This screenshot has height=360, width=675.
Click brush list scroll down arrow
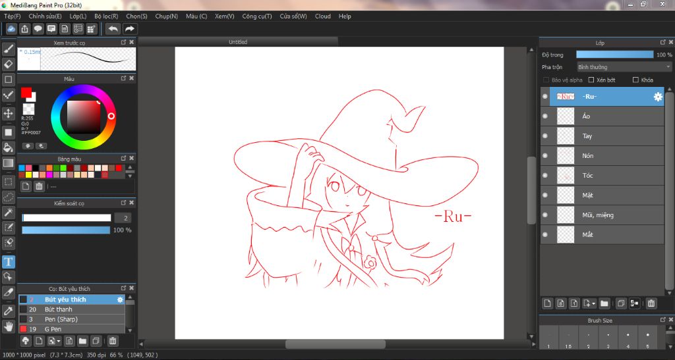click(130, 330)
